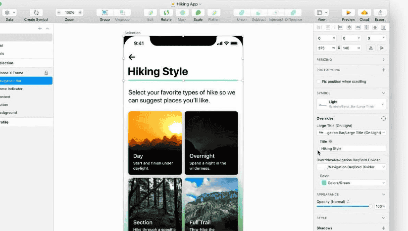The width and height of the screenshot is (408, 231).
Task: Enable Fix position when scrolling checkbox
Action: [x=318, y=81]
